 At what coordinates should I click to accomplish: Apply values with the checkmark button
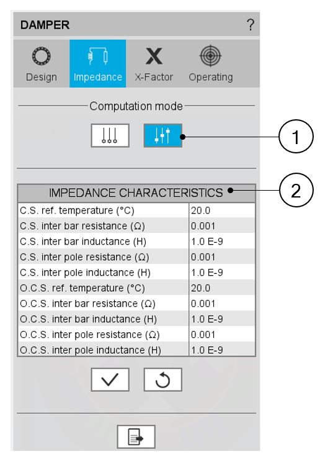[x=110, y=379]
